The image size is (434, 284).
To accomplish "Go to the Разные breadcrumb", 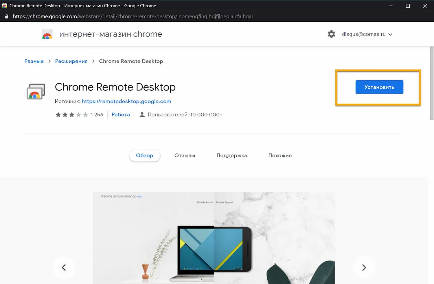I will [34, 61].
